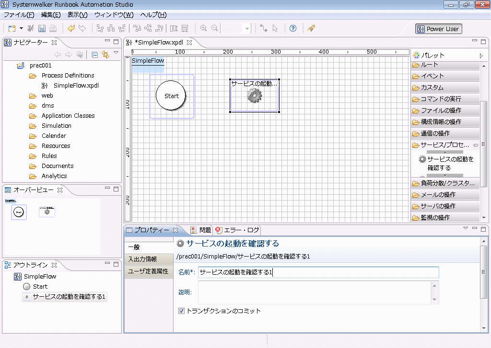Select the connection arrow tool in toolbar
This screenshot has width=491, height=348.
(x=264, y=28)
